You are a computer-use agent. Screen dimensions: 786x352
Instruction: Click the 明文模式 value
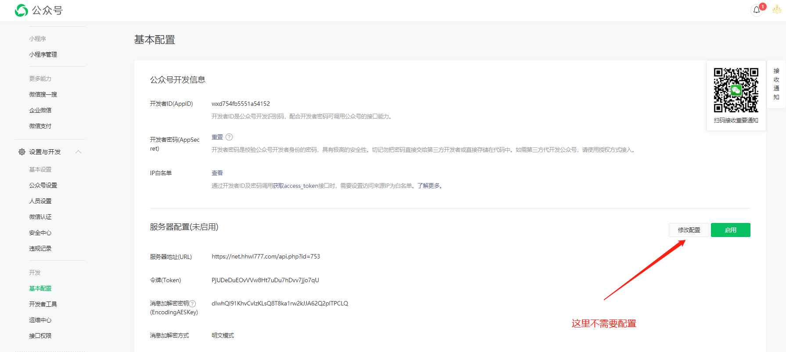[x=223, y=335]
